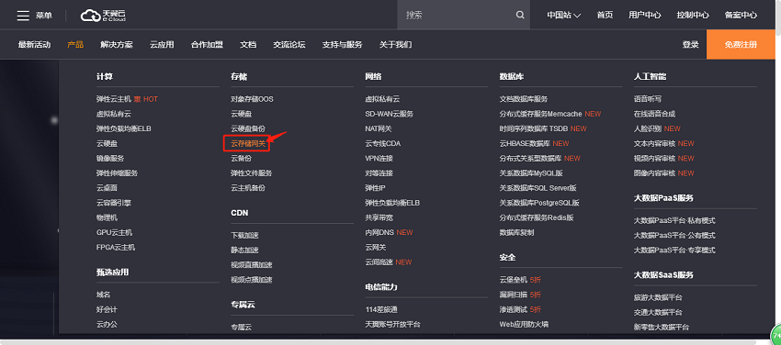Open 弹性文件服务 under 存储
Screen dimensions: 781x345
tap(252, 173)
